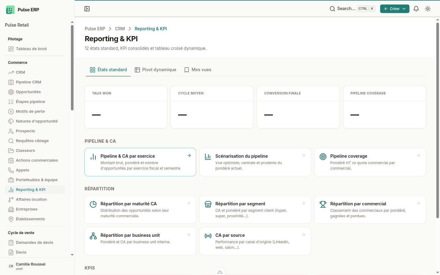440x275 pixels.
Task: Click arrow on Répartition par commercial card
Action: [x=418, y=203]
